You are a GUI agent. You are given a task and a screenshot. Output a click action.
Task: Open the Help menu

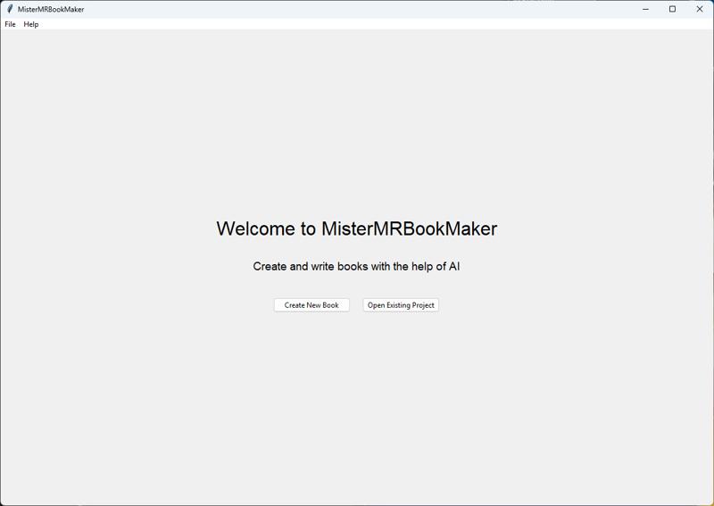[31, 24]
